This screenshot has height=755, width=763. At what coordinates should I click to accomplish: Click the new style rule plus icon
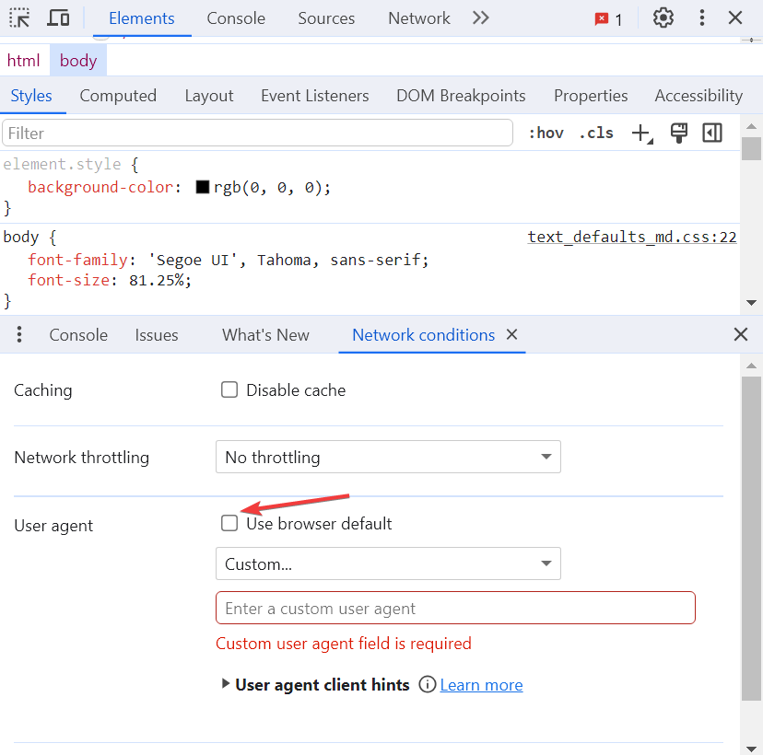click(642, 134)
